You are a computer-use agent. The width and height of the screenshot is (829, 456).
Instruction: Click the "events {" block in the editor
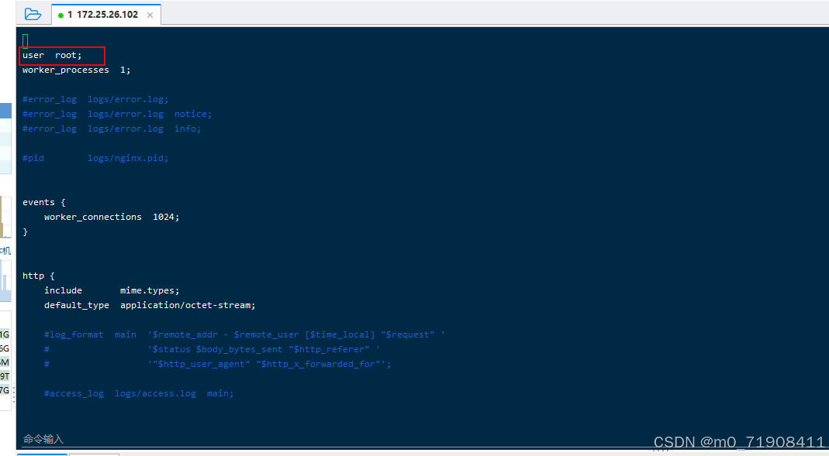(44, 201)
